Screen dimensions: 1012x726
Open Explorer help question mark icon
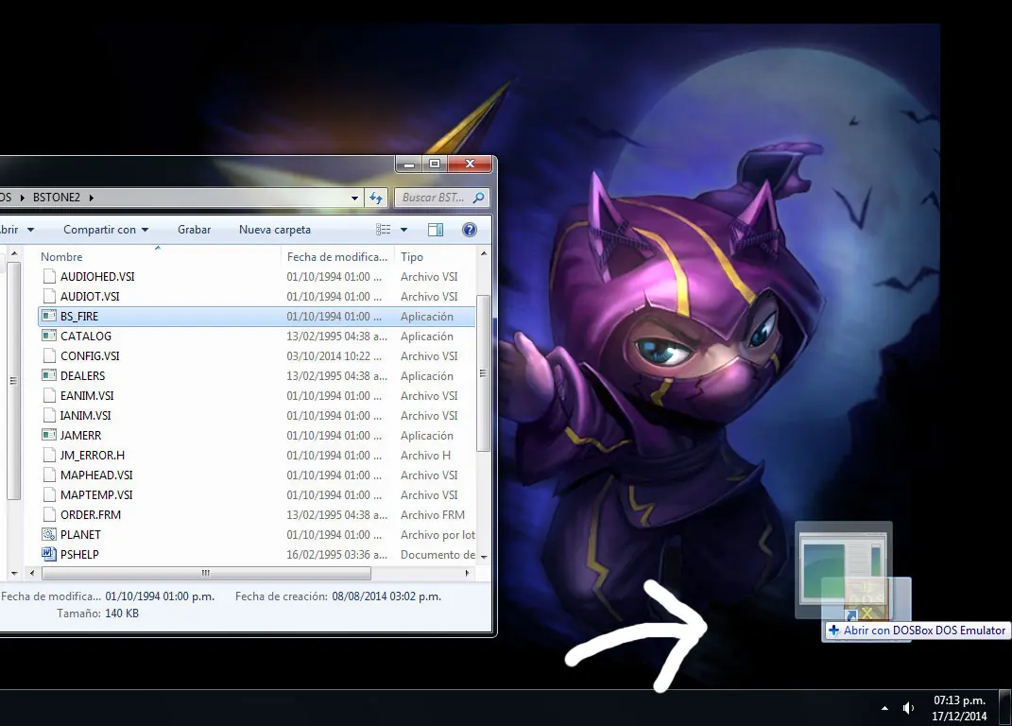coord(470,230)
